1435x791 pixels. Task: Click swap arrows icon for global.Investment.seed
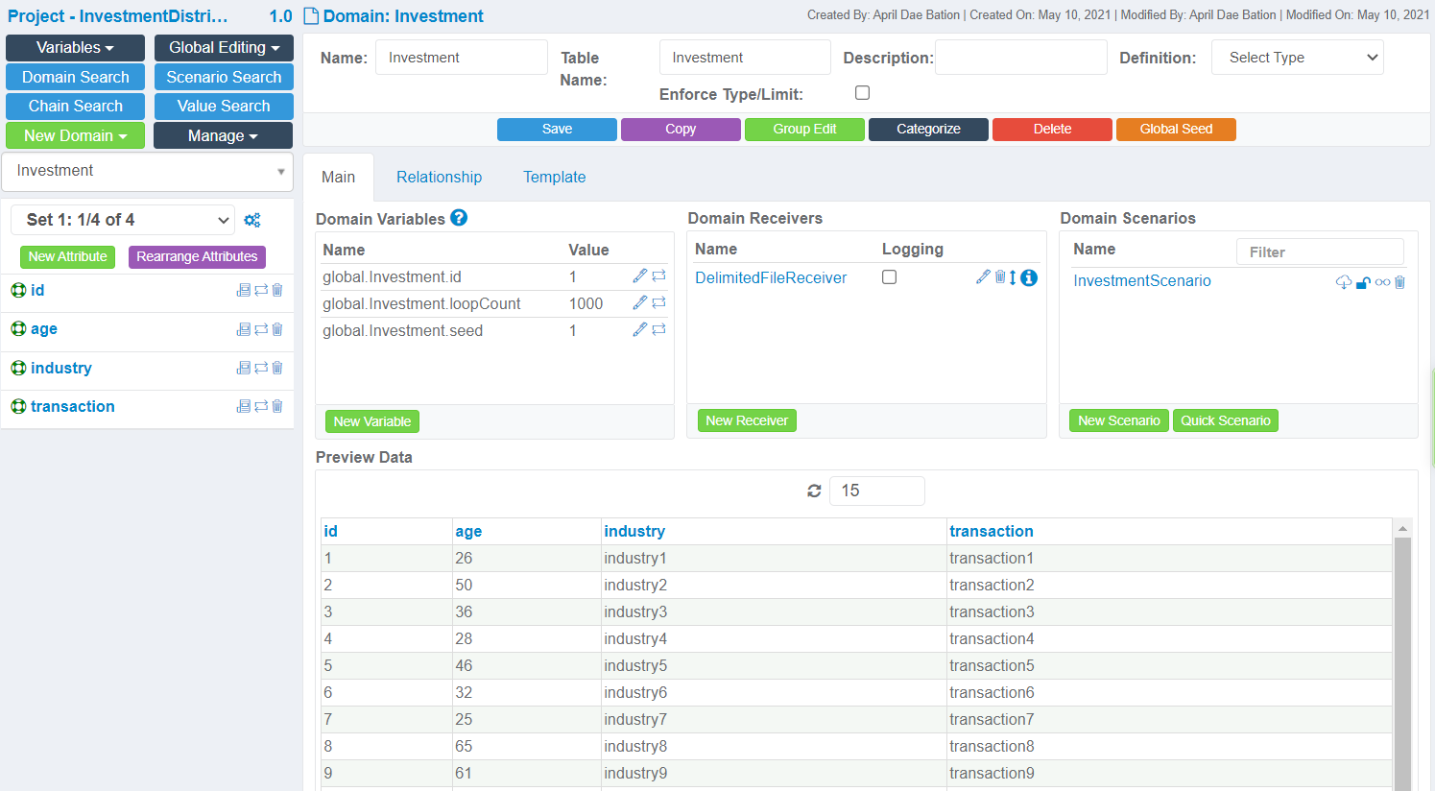coord(659,329)
